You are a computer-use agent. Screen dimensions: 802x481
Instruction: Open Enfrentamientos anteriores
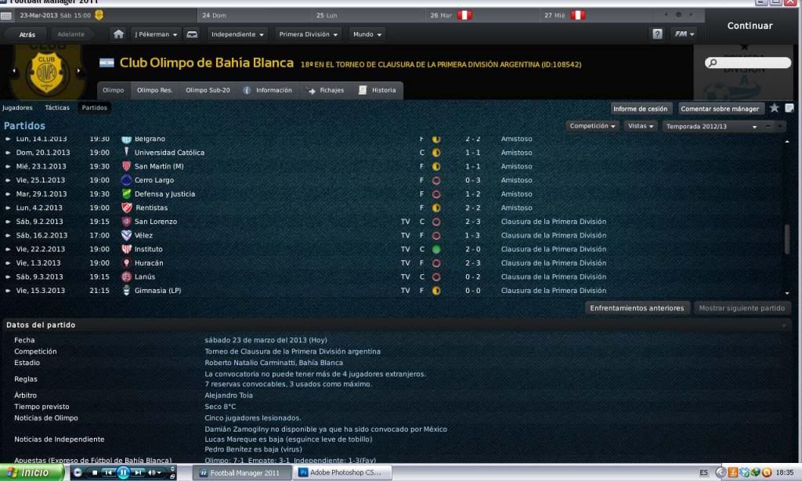tap(637, 308)
